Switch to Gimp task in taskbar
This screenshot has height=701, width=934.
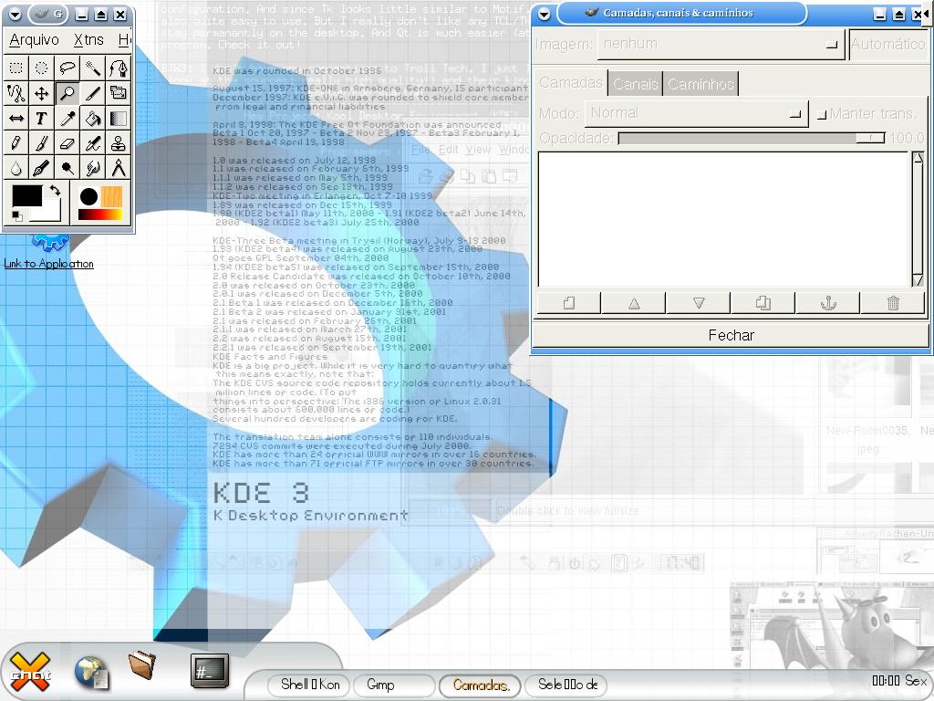[x=394, y=685]
